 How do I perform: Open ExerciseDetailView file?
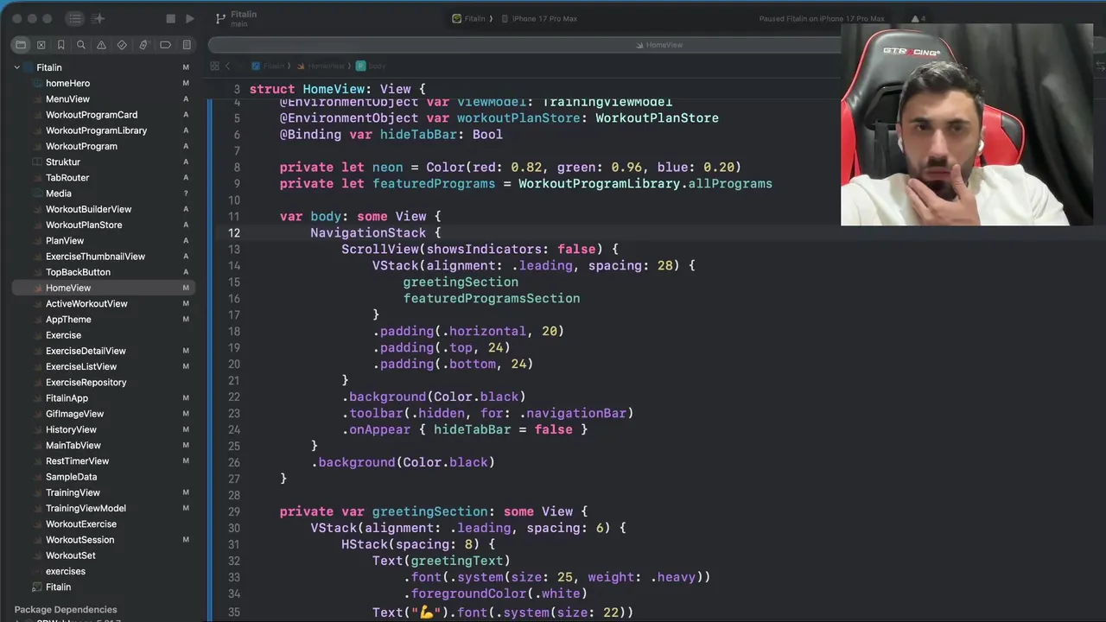pyautogui.click(x=86, y=351)
